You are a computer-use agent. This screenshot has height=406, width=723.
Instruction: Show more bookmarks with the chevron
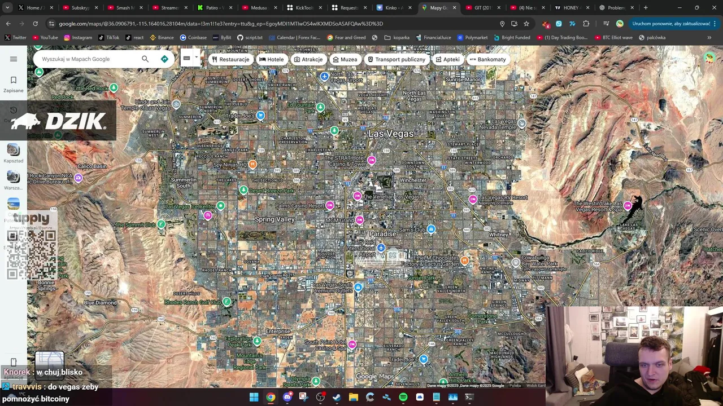tap(709, 38)
